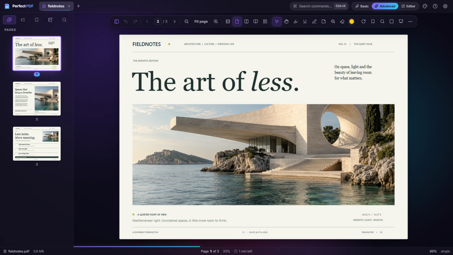Image resolution: width=453 pixels, height=255 pixels.
Task: Open the Fit page zoom dropdown
Action: pyautogui.click(x=201, y=22)
